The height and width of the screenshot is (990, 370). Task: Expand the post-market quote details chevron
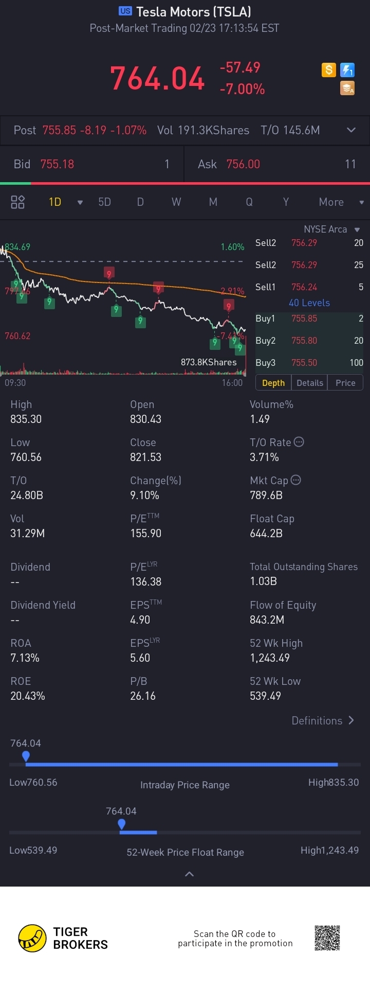[x=351, y=130]
